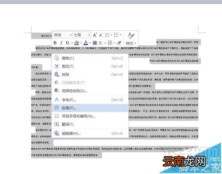Click the A icon beside 字体(F)
The width and height of the screenshot is (222, 174).
[57, 99]
